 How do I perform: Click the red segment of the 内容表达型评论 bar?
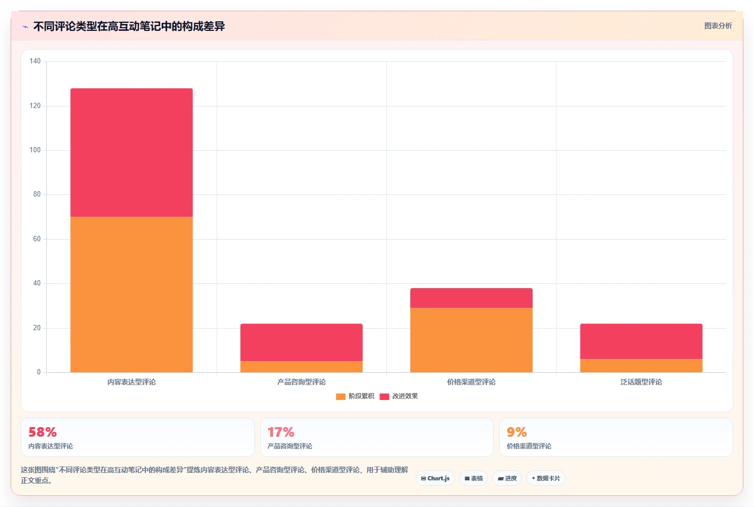click(131, 152)
